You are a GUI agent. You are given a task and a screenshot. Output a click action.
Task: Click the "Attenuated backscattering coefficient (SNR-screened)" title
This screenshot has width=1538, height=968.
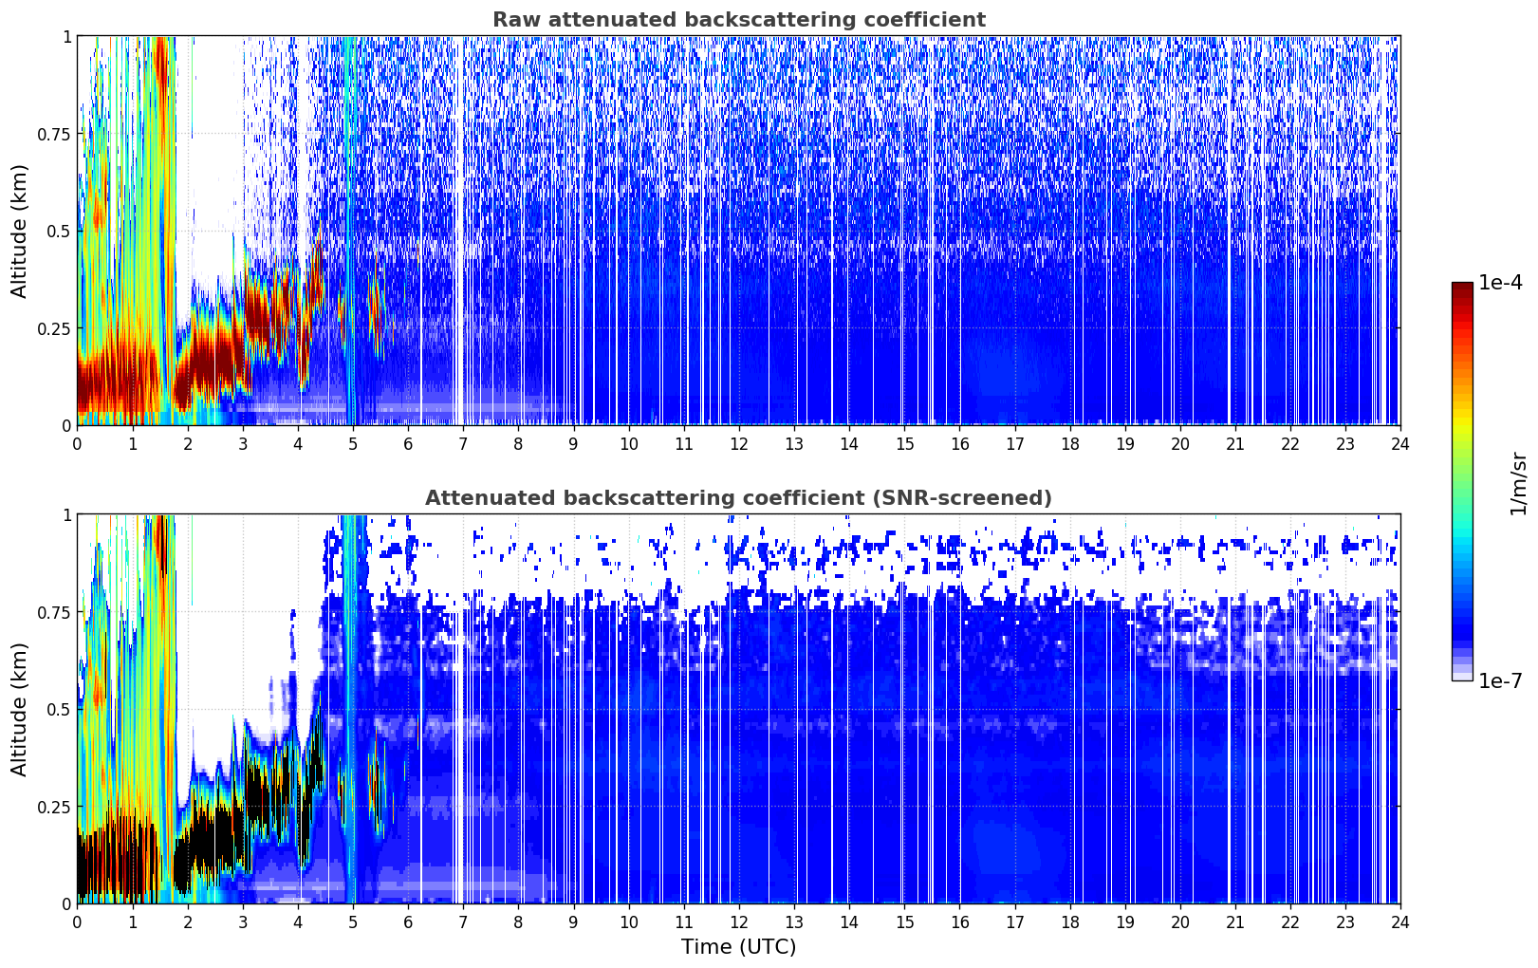[738, 498]
